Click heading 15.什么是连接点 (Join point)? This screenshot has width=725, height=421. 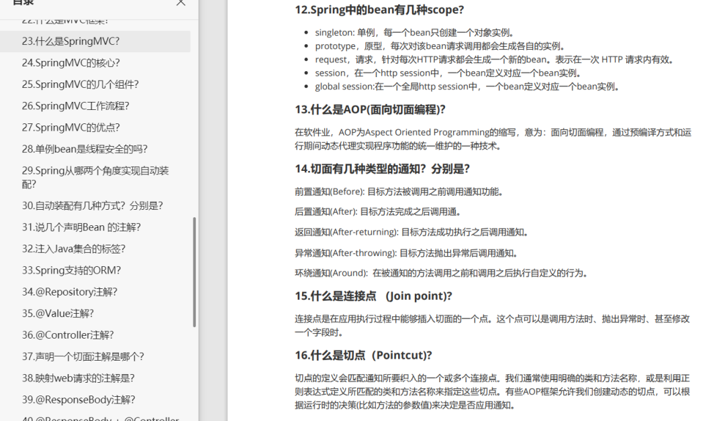point(373,296)
